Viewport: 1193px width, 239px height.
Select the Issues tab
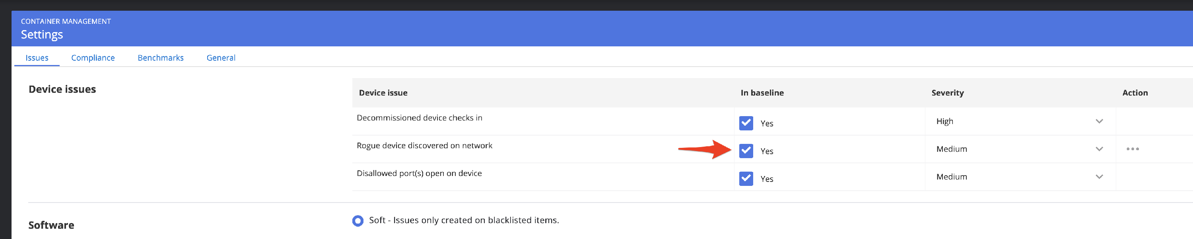pos(37,58)
